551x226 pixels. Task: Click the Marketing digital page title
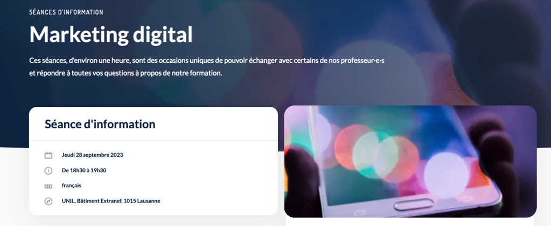[111, 35]
